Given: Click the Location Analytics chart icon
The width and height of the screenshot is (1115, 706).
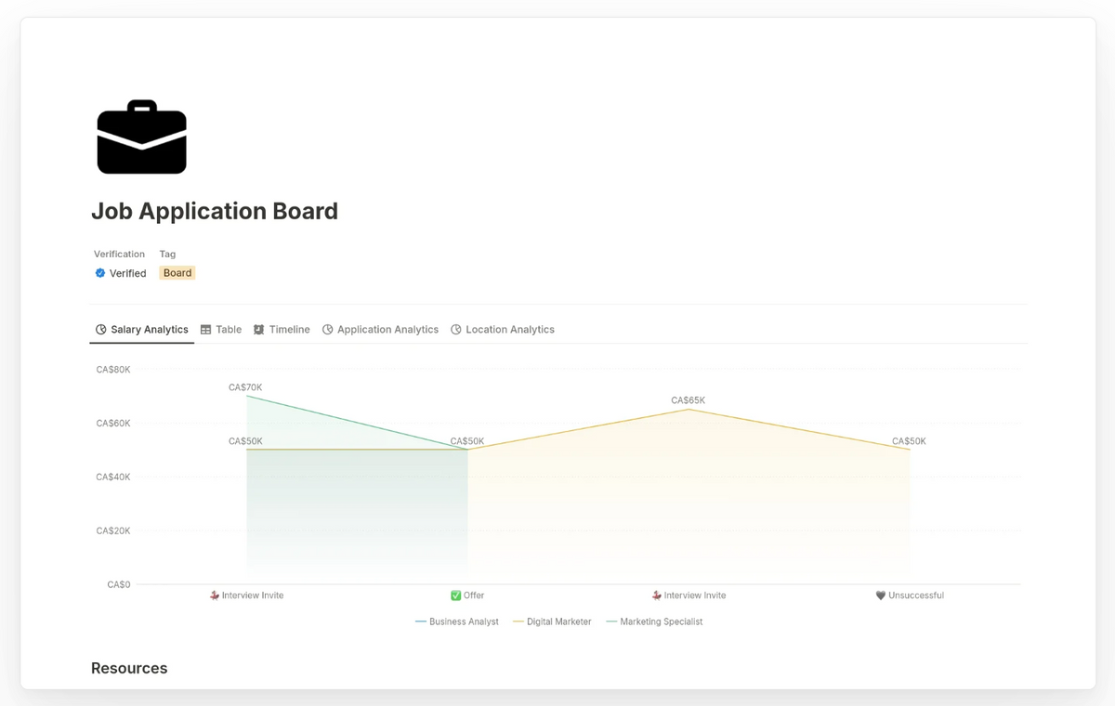Looking at the screenshot, I should [x=456, y=330].
